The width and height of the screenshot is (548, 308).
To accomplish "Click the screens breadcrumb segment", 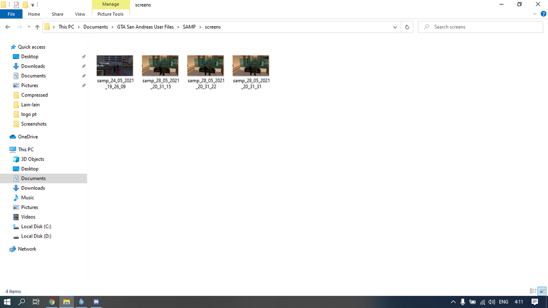I will (213, 27).
